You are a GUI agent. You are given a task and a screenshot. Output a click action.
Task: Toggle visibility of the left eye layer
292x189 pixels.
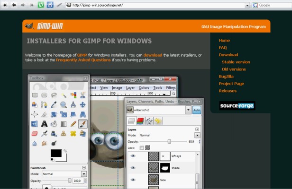[x=133, y=156]
